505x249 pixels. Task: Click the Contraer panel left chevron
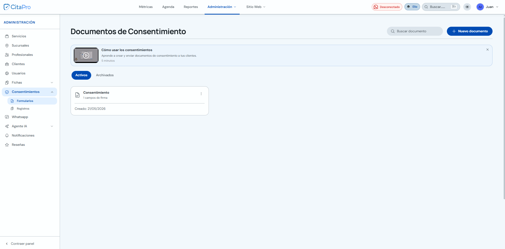pyautogui.click(x=7, y=244)
